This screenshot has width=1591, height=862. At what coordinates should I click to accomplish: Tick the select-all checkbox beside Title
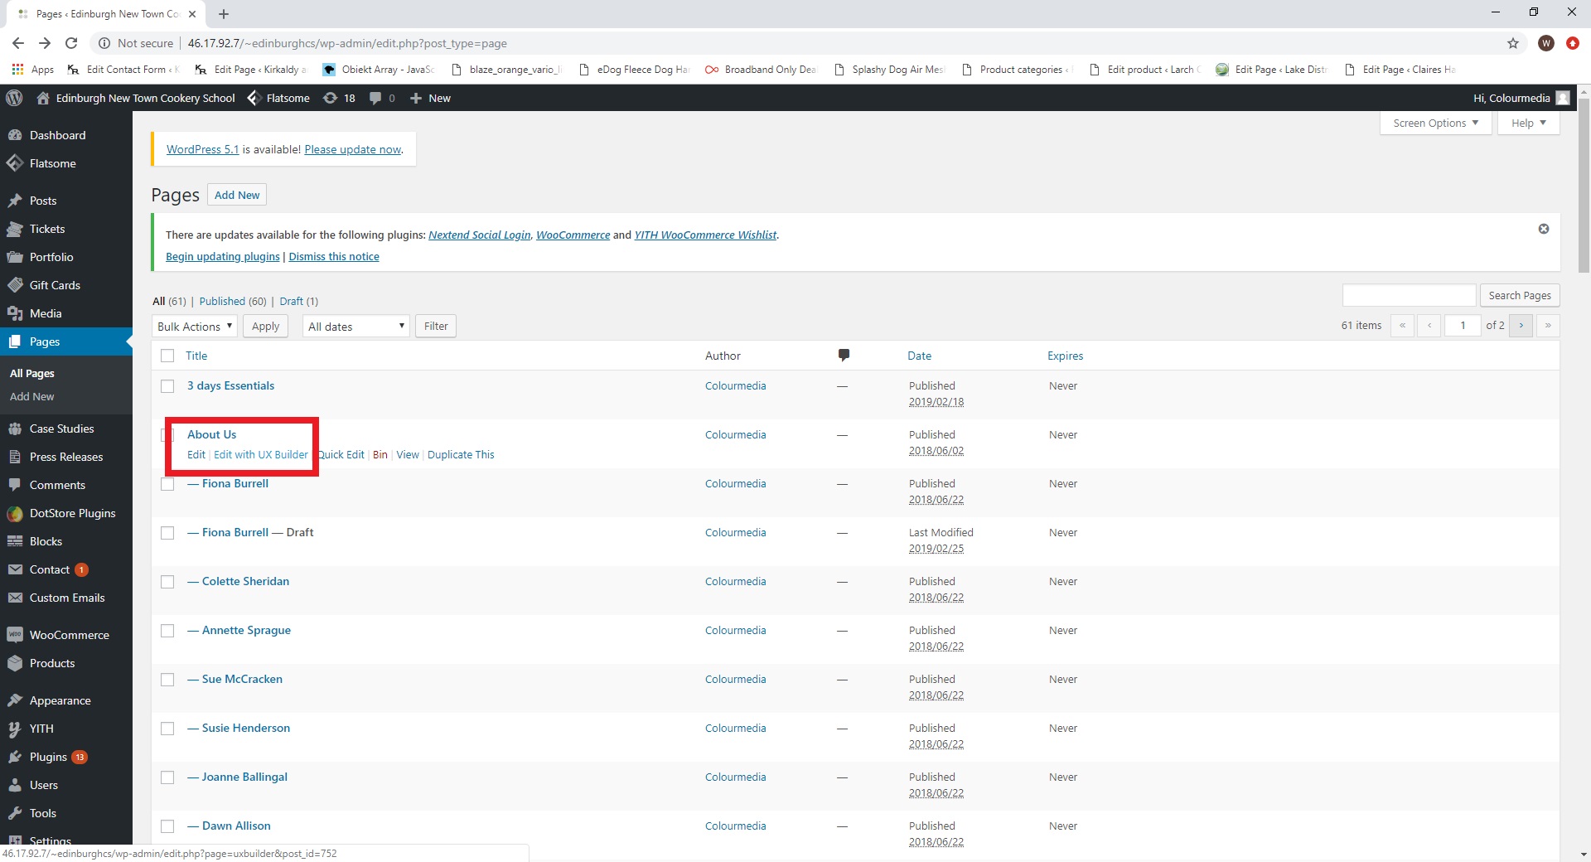click(x=167, y=356)
